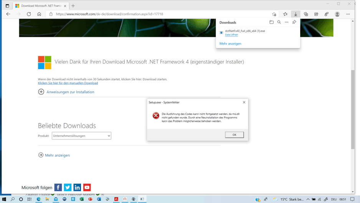Click the manual download link
360x203 pixels.
68,83
